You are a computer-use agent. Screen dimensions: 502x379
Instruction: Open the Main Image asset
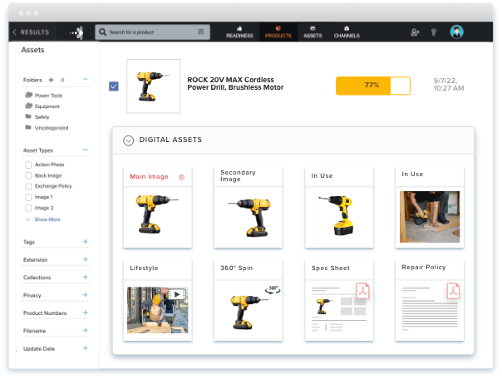point(158,214)
